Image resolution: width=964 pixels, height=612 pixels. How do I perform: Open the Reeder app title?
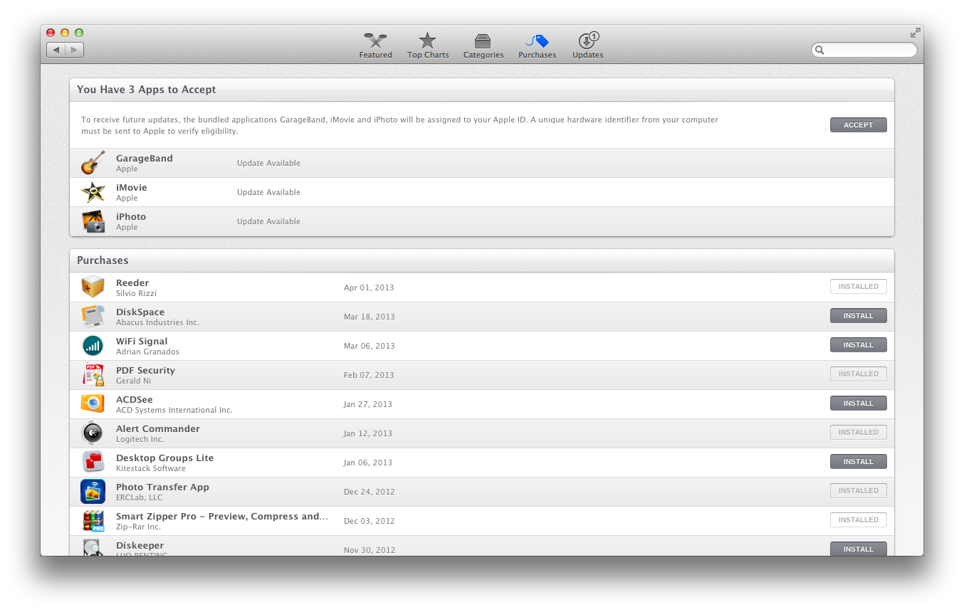pos(132,283)
